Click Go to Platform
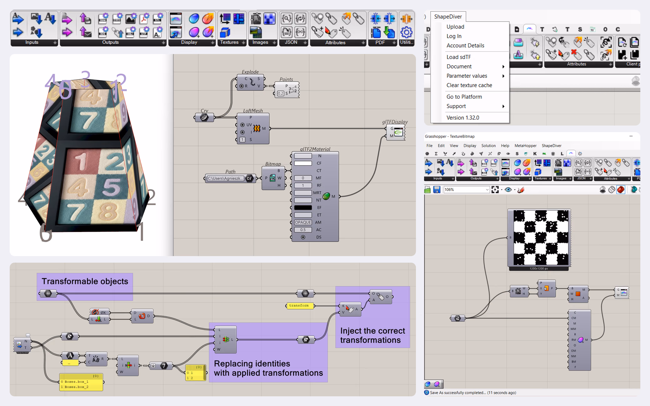 pyautogui.click(x=464, y=97)
